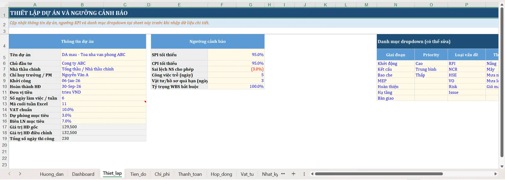Click the vertical scrollbar up arrow

point(502,4)
